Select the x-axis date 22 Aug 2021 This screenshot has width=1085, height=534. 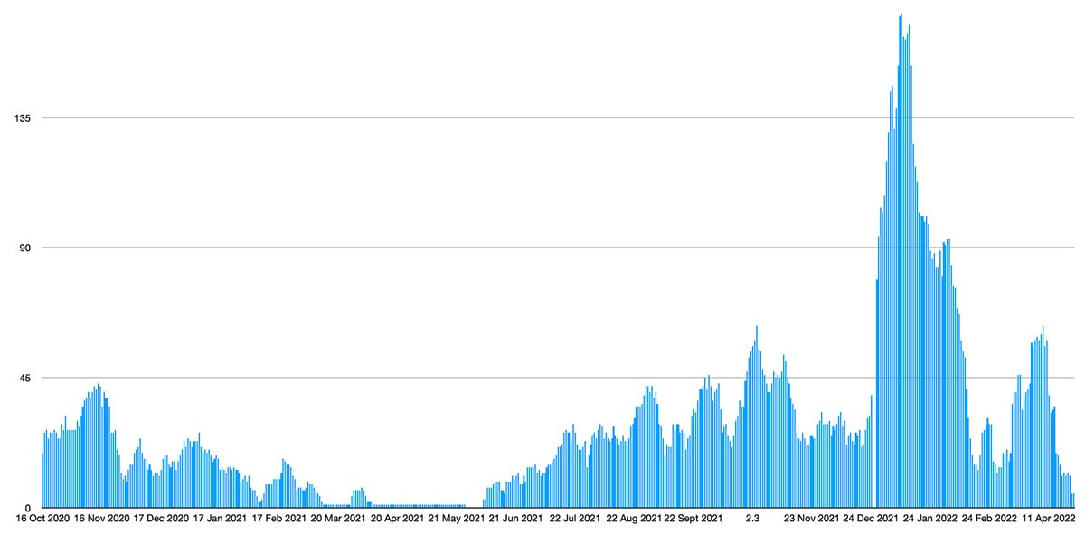[634, 519]
